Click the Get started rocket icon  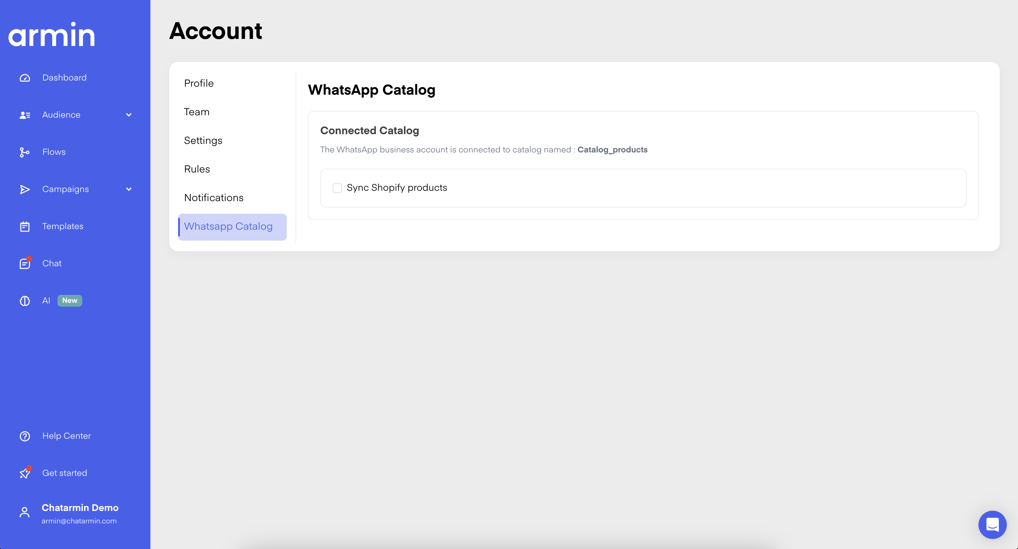(25, 473)
